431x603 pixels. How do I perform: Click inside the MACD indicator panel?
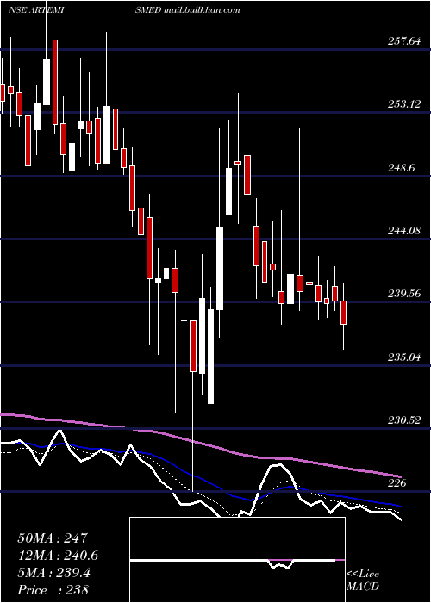[x=237, y=560]
